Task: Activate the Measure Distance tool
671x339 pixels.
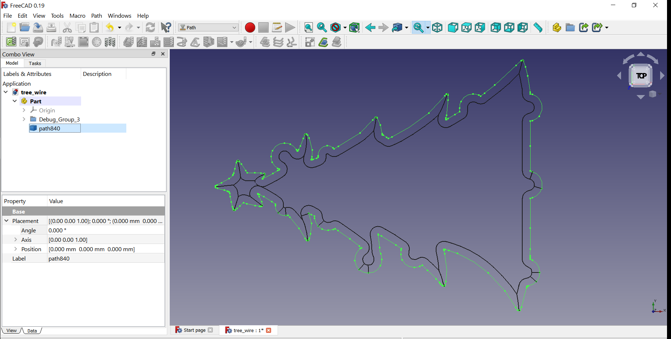Action: pyautogui.click(x=538, y=27)
